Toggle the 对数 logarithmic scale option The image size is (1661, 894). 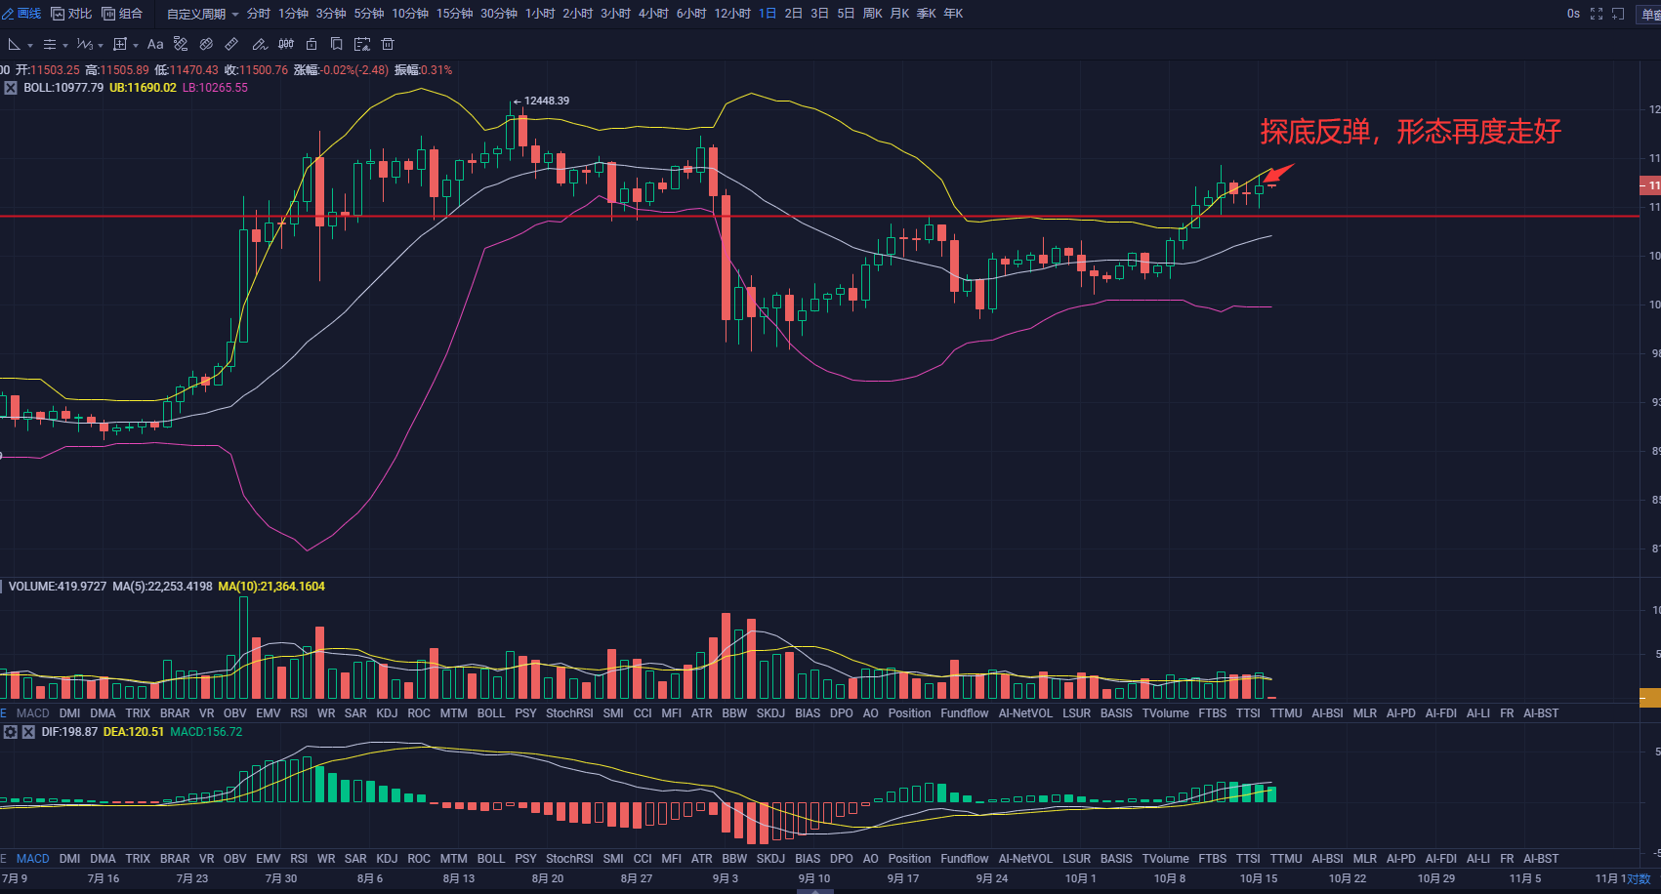pos(1639,878)
